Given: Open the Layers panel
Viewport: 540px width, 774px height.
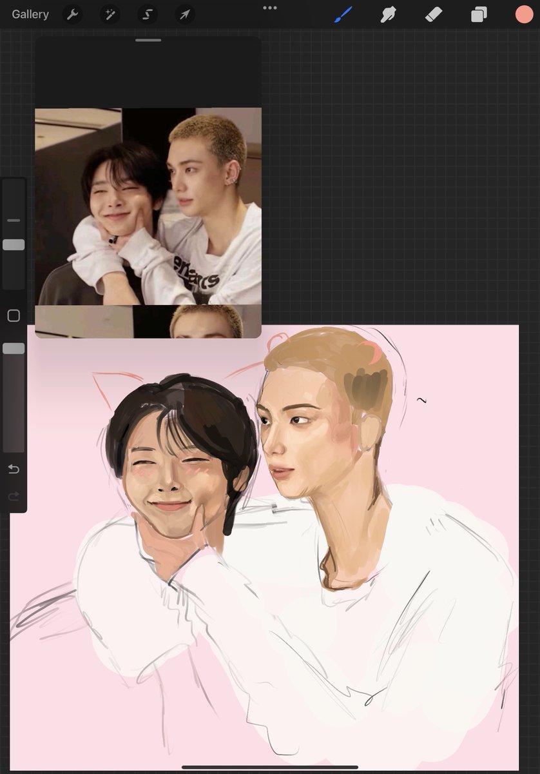Looking at the screenshot, I should (478, 14).
